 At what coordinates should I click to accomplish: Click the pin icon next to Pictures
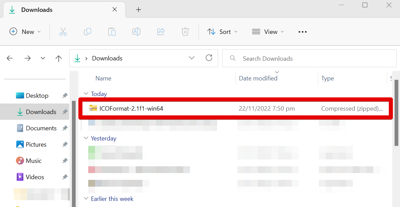pos(65,145)
